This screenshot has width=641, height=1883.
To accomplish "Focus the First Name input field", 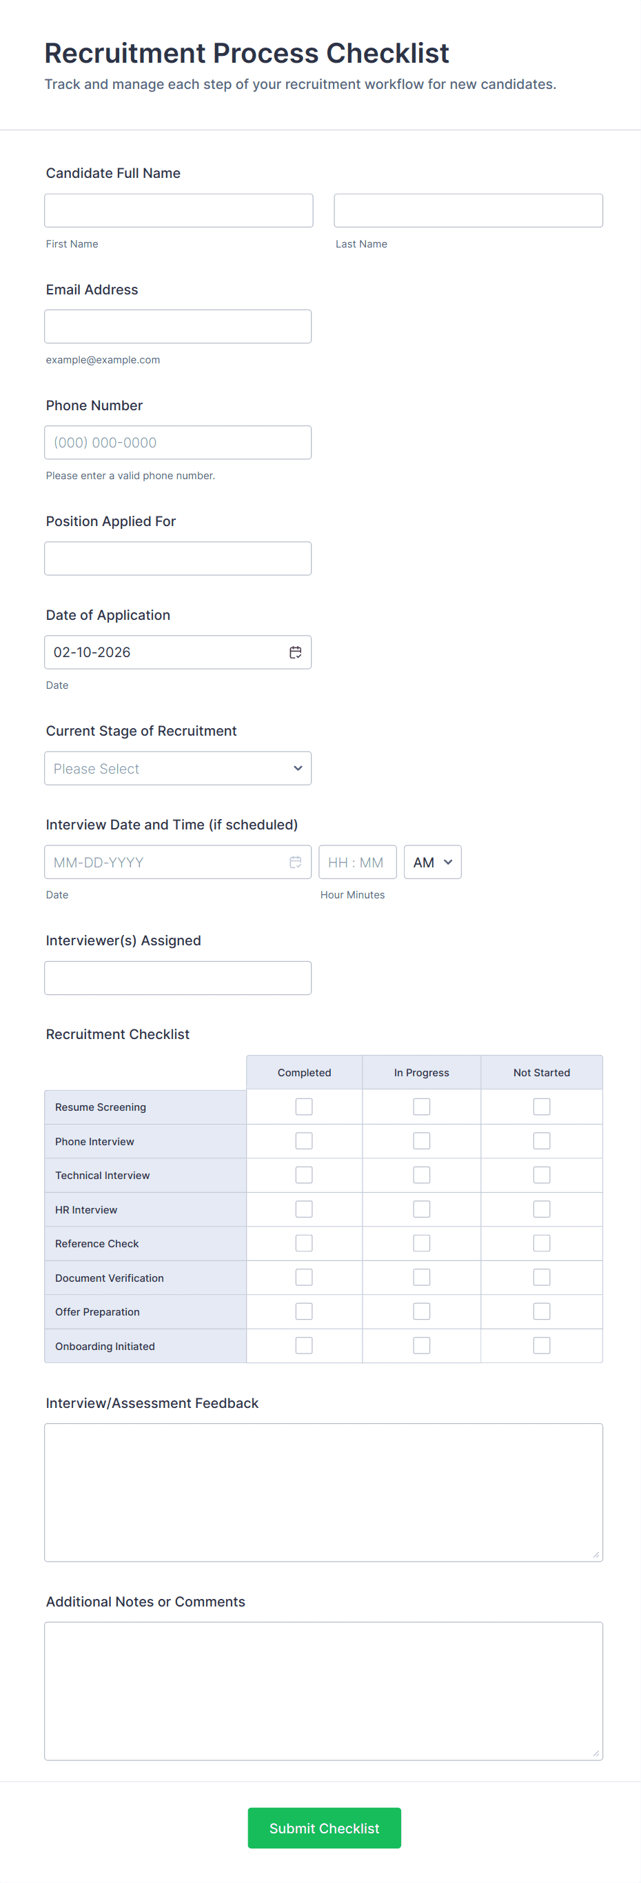I will (x=179, y=210).
